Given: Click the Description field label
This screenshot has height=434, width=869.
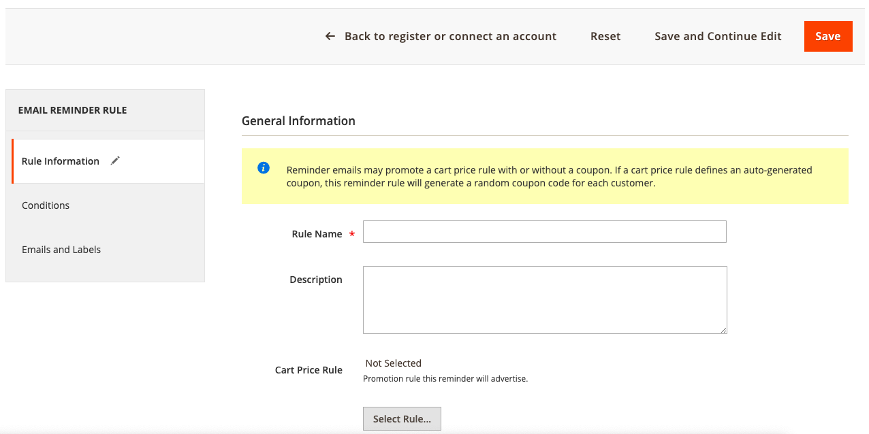Looking at the screenshot, I should pyautogui.click(x=316, y=280).
